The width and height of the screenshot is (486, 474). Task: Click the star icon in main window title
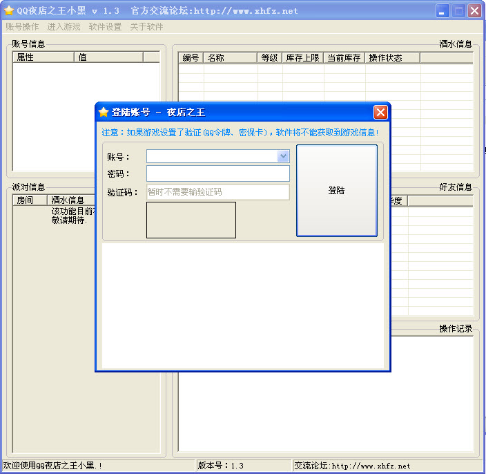(x=9, y=10)
